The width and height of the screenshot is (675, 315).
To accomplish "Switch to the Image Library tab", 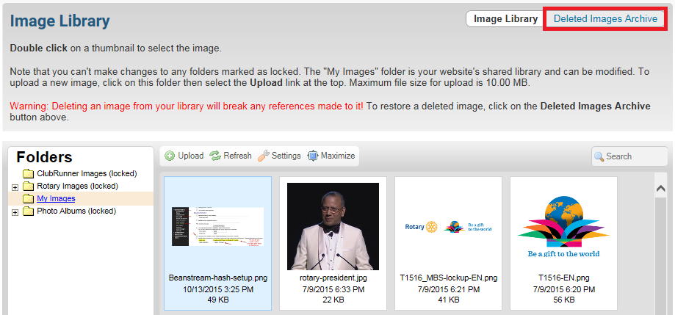I will [x=505, y=19].
